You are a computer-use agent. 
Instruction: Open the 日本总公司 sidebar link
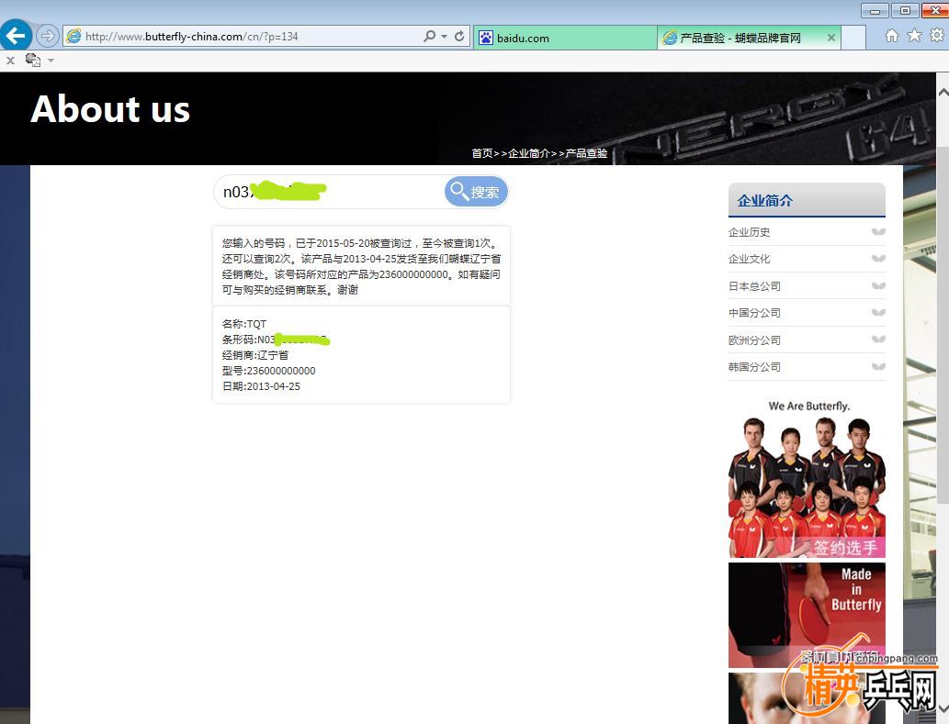pyautogui.click(x=754, y=286)
